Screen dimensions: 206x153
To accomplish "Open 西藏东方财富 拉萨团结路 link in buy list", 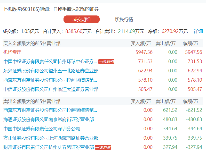I will [50, 80].
